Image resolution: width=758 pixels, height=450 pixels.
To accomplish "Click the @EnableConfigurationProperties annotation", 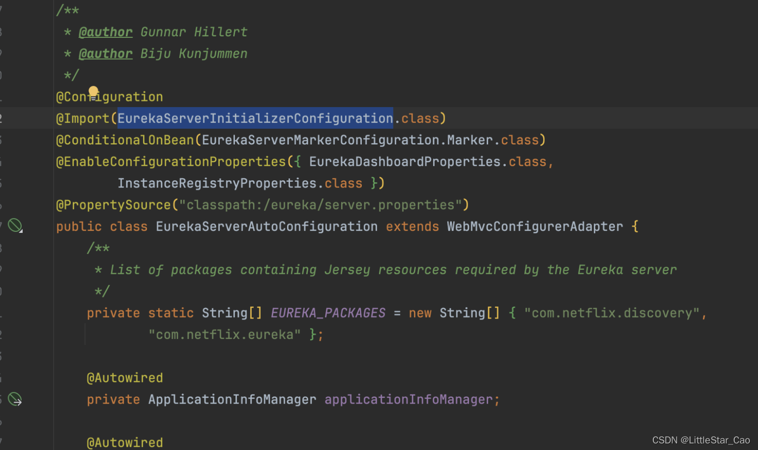I will [x=171, y=162].
